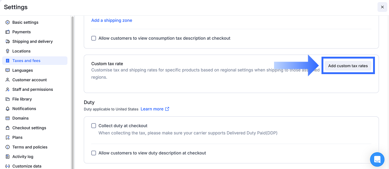Open the chat support bubble
The height and width of the screenshot is (169, 389).
[377, 159]
